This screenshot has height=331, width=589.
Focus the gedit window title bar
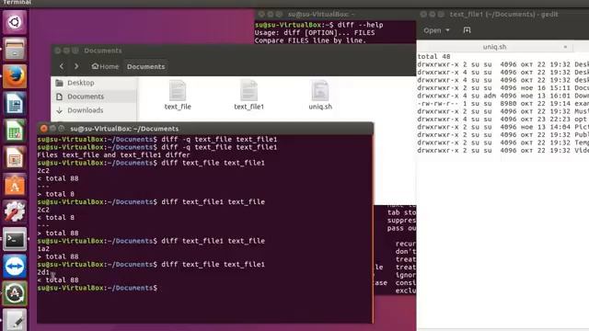pyautogui.click(x=503, y=15)
